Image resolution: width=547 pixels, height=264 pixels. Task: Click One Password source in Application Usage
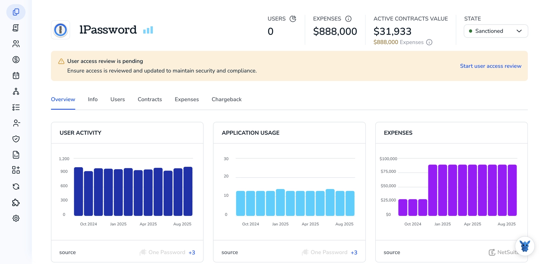[x=329, y=252]
